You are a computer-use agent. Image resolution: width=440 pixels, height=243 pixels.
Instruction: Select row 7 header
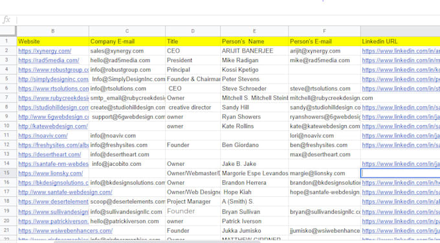pyautogui.click(x=8, y=98)
